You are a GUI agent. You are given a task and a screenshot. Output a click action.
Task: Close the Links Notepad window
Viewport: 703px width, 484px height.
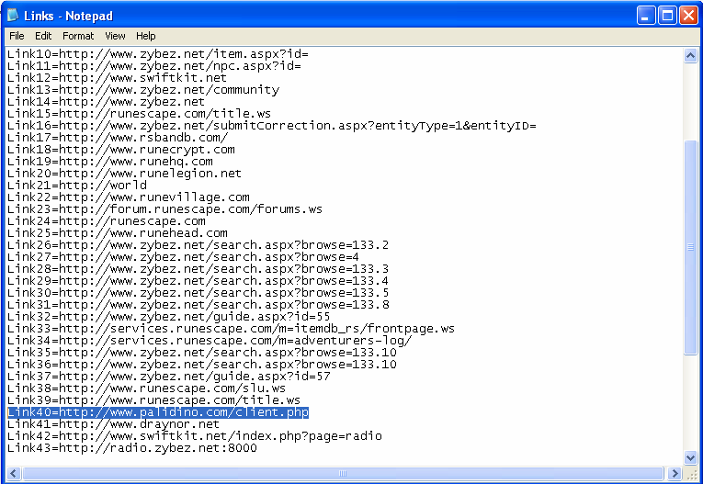click(x=689, y=15)
